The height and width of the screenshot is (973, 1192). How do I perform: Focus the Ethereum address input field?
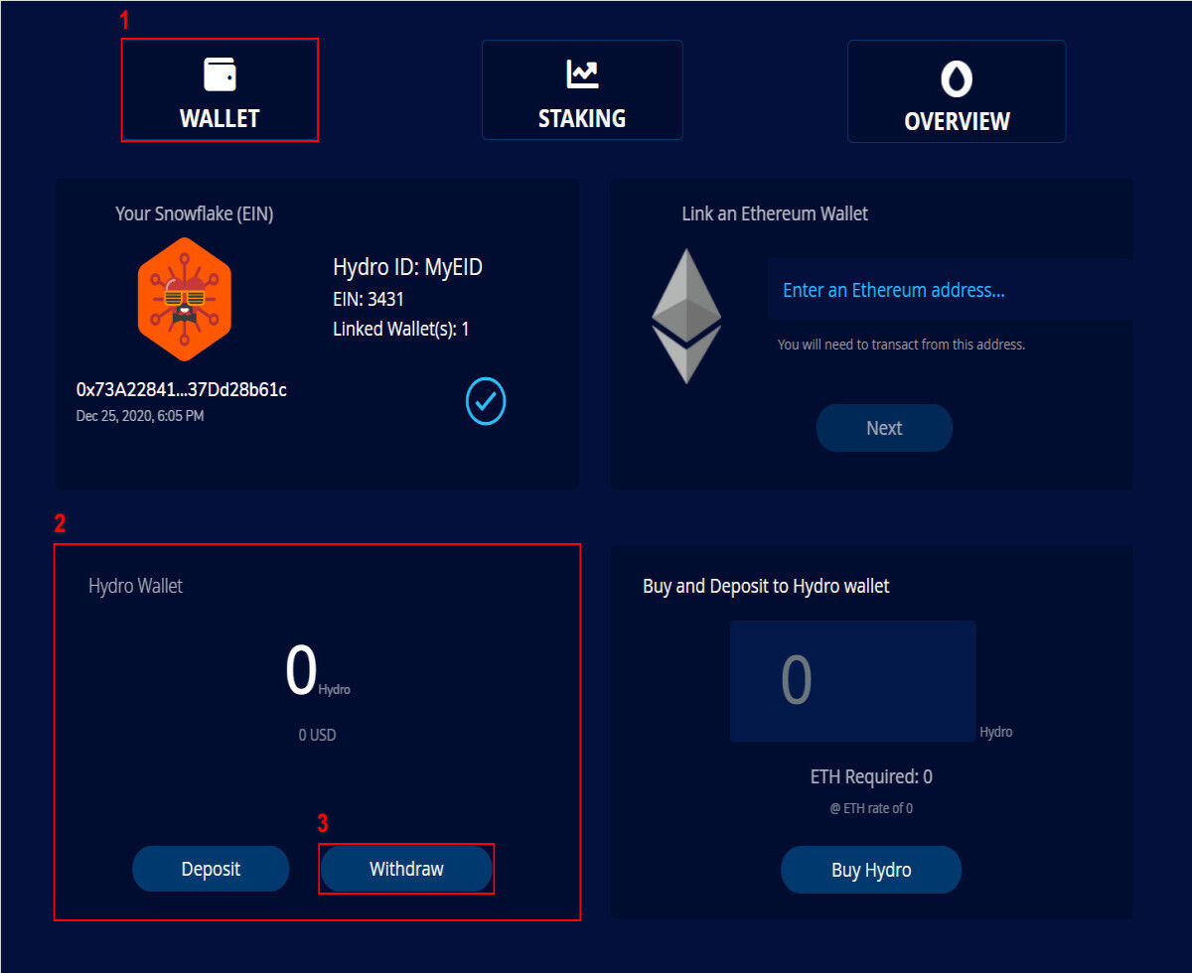click(950, 290)
